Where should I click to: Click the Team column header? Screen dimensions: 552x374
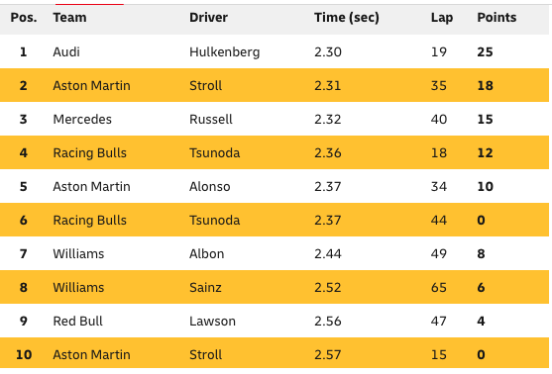(69, 18)
